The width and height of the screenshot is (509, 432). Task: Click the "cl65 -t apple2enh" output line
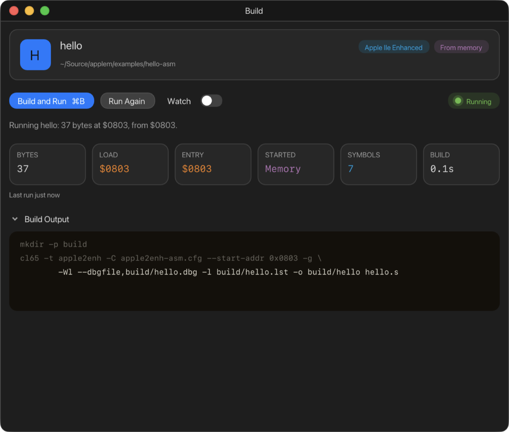coord(171,258)
